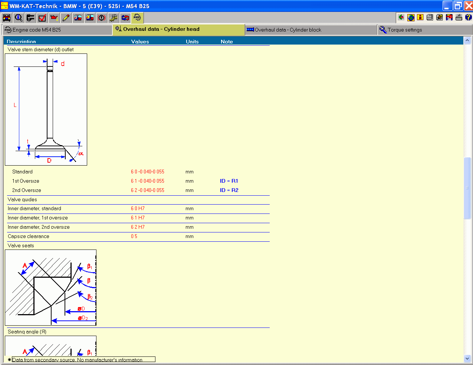Click the Description column header
This screenshot has height=365, width=473.
21,42
